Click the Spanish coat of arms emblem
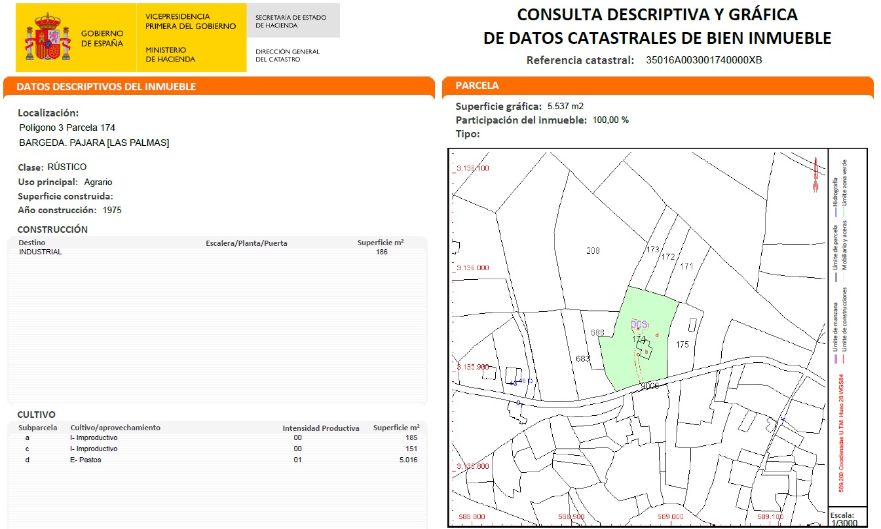 47,38
